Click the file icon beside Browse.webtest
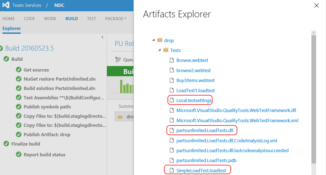The height and width of the screenshot is (175, 326). (172, 60)
